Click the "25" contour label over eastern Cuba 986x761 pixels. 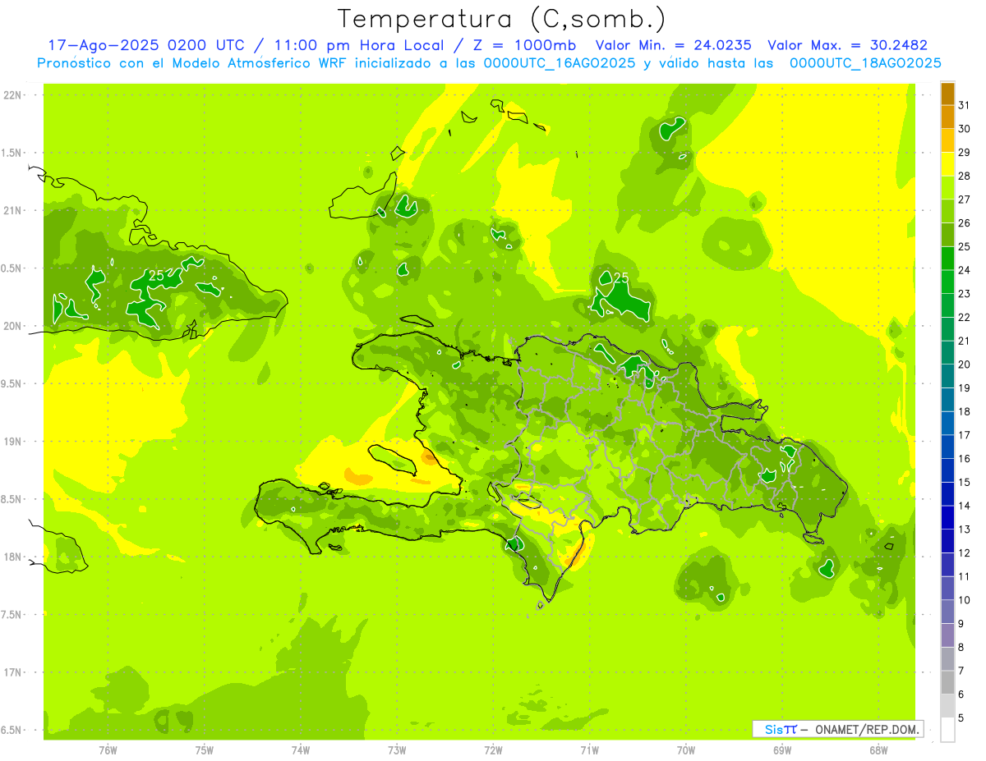pyautogui.click(x=155, y=276)
